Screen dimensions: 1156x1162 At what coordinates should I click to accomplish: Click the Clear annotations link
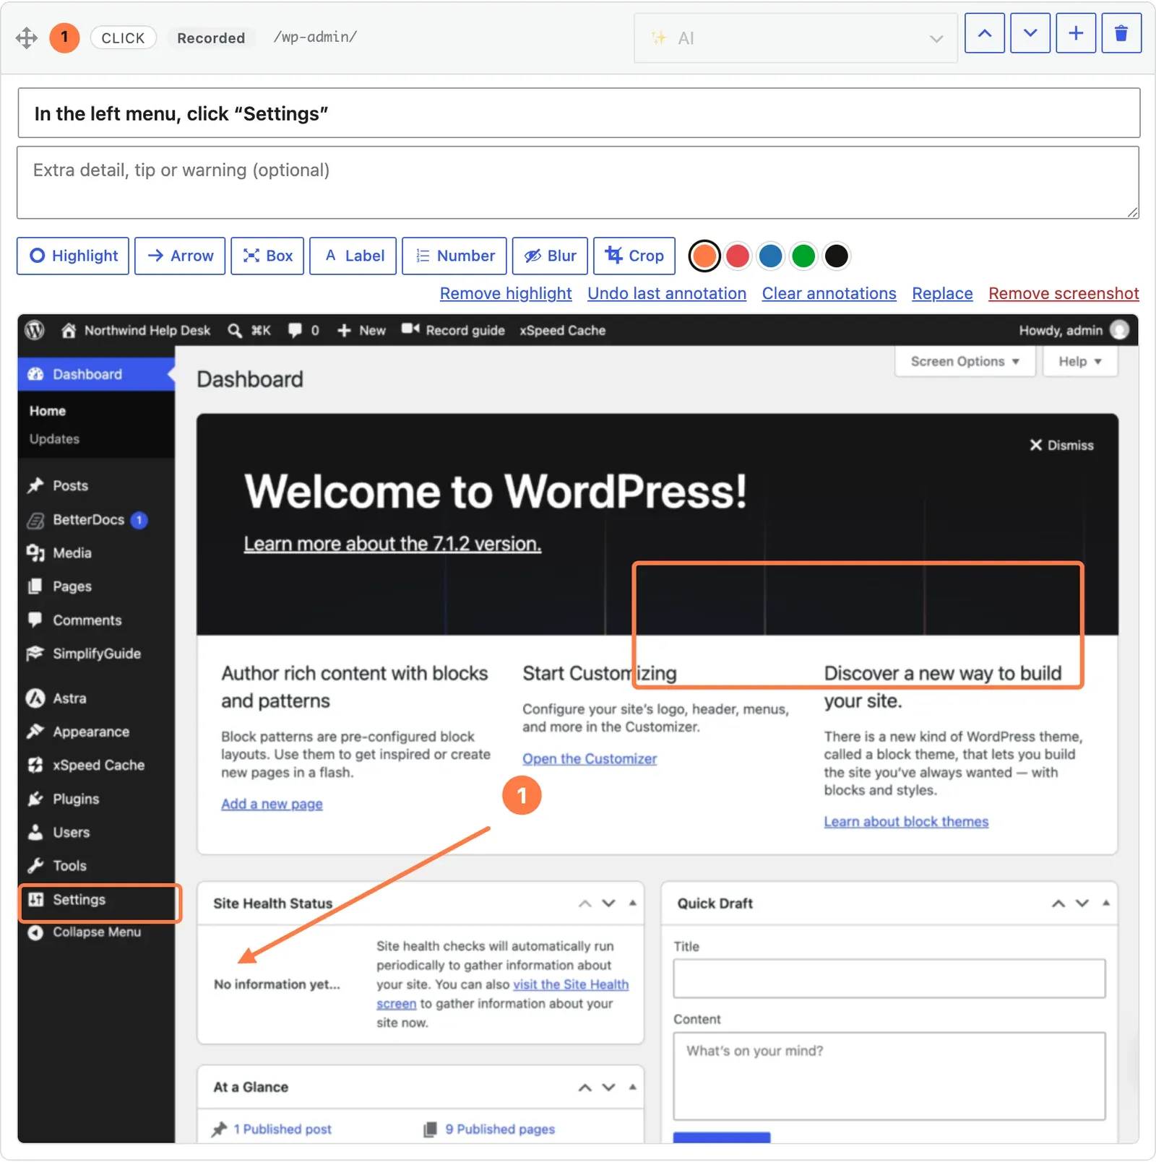829,293
